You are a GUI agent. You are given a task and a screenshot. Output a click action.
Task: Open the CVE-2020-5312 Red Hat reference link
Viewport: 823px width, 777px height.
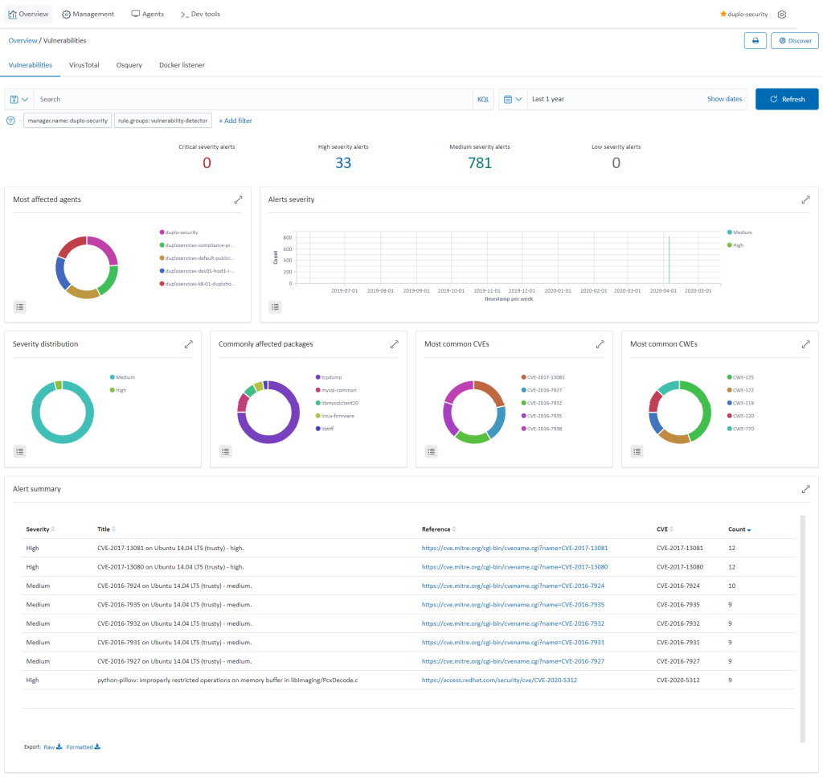tap(499, 680)
